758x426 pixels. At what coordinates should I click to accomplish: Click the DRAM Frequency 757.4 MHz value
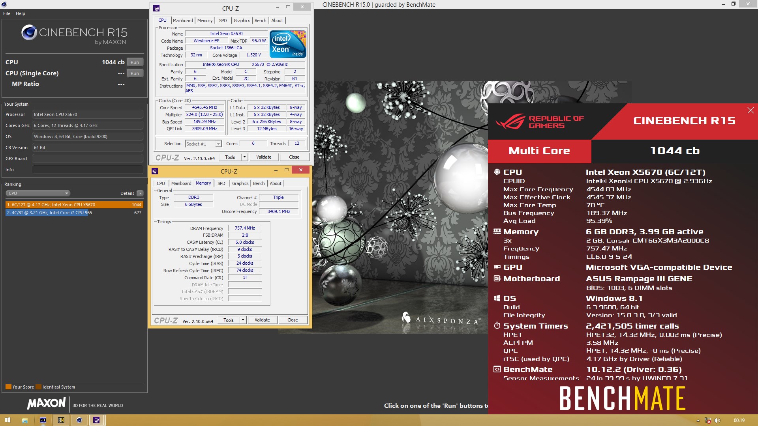(245, 228)
